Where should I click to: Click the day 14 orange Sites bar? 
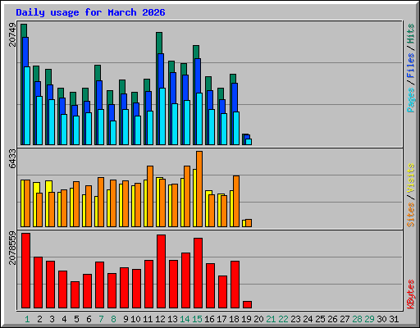tap(187, 196)
